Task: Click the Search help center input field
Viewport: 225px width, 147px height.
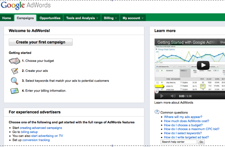Action: coord(179,142)
